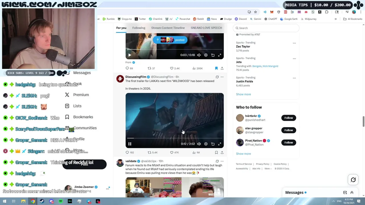365x205 pixels.
Task: Reply to the DiscussingFilm post (192)
Action: coord(130,153)
